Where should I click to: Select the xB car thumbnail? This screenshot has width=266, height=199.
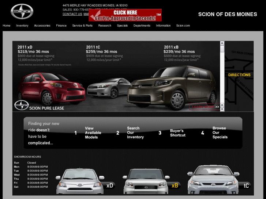[151, 181]
